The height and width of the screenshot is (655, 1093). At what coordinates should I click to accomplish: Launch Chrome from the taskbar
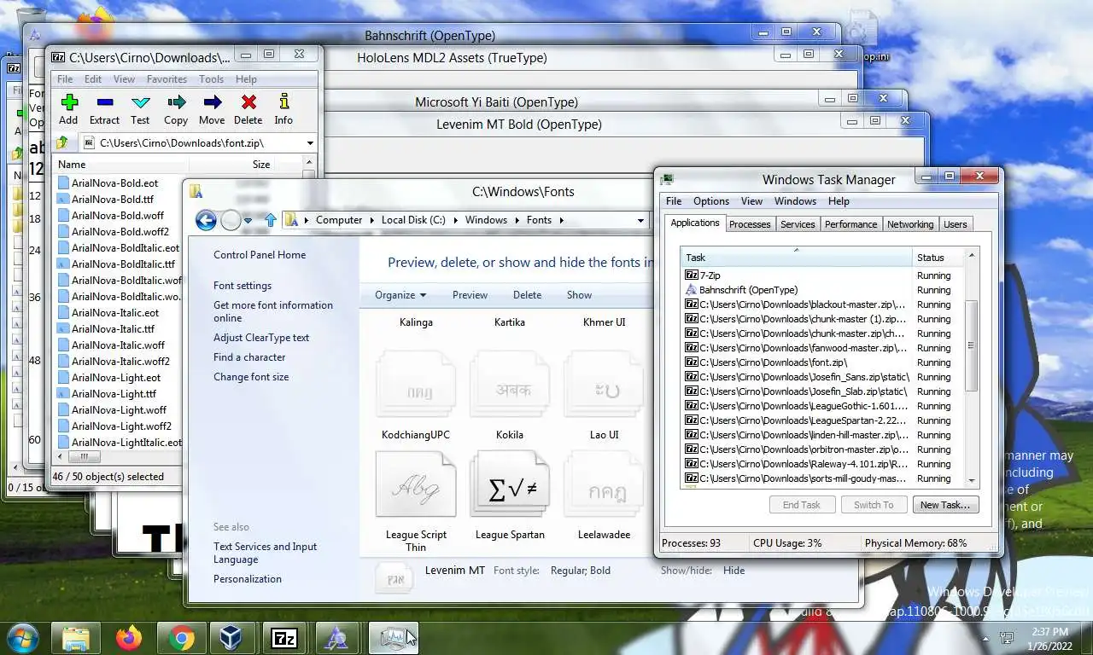(x=181, y=638)
